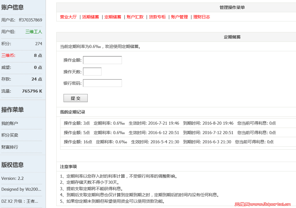The image size is (296, 208).
Task: Click note 2 about 30天 minimum
Action: click(x=89, y=182)
